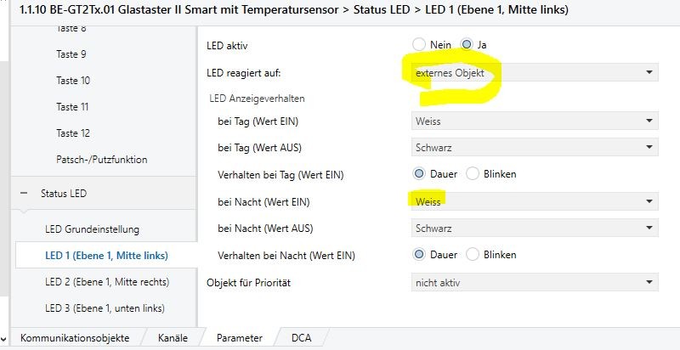Open LED Grundeinstellung in the tree
The height and width of the screenshot is (350, 680).
[x=90, y=229]
